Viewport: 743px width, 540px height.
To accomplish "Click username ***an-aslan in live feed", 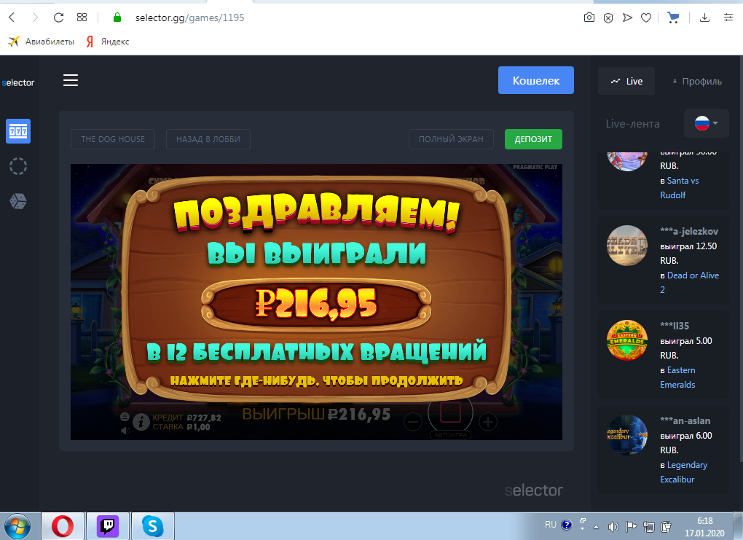I will (x=685, y=421).
